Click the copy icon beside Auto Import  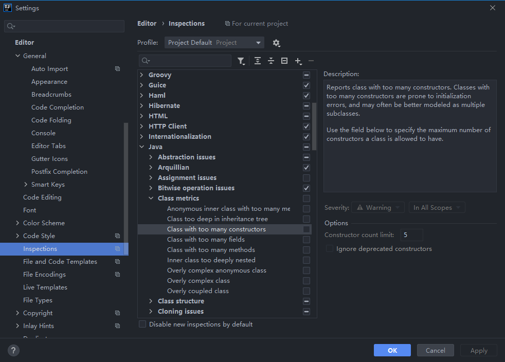pos(117,69)
